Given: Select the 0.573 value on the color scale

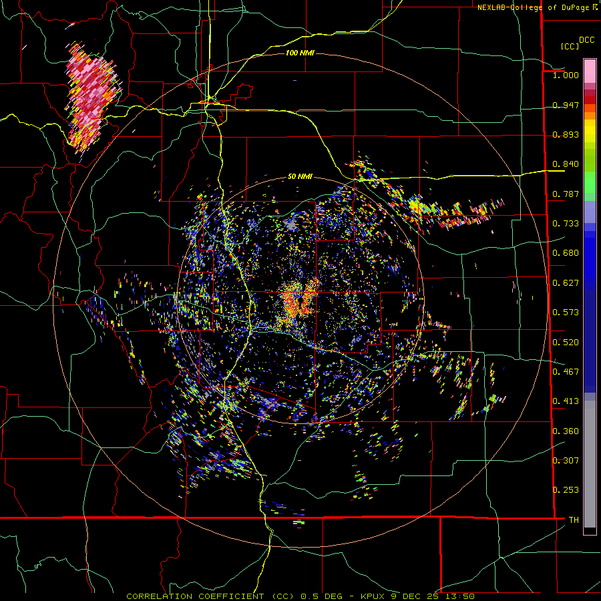Looking at the screenshot, I should click(x=566, y=312).
